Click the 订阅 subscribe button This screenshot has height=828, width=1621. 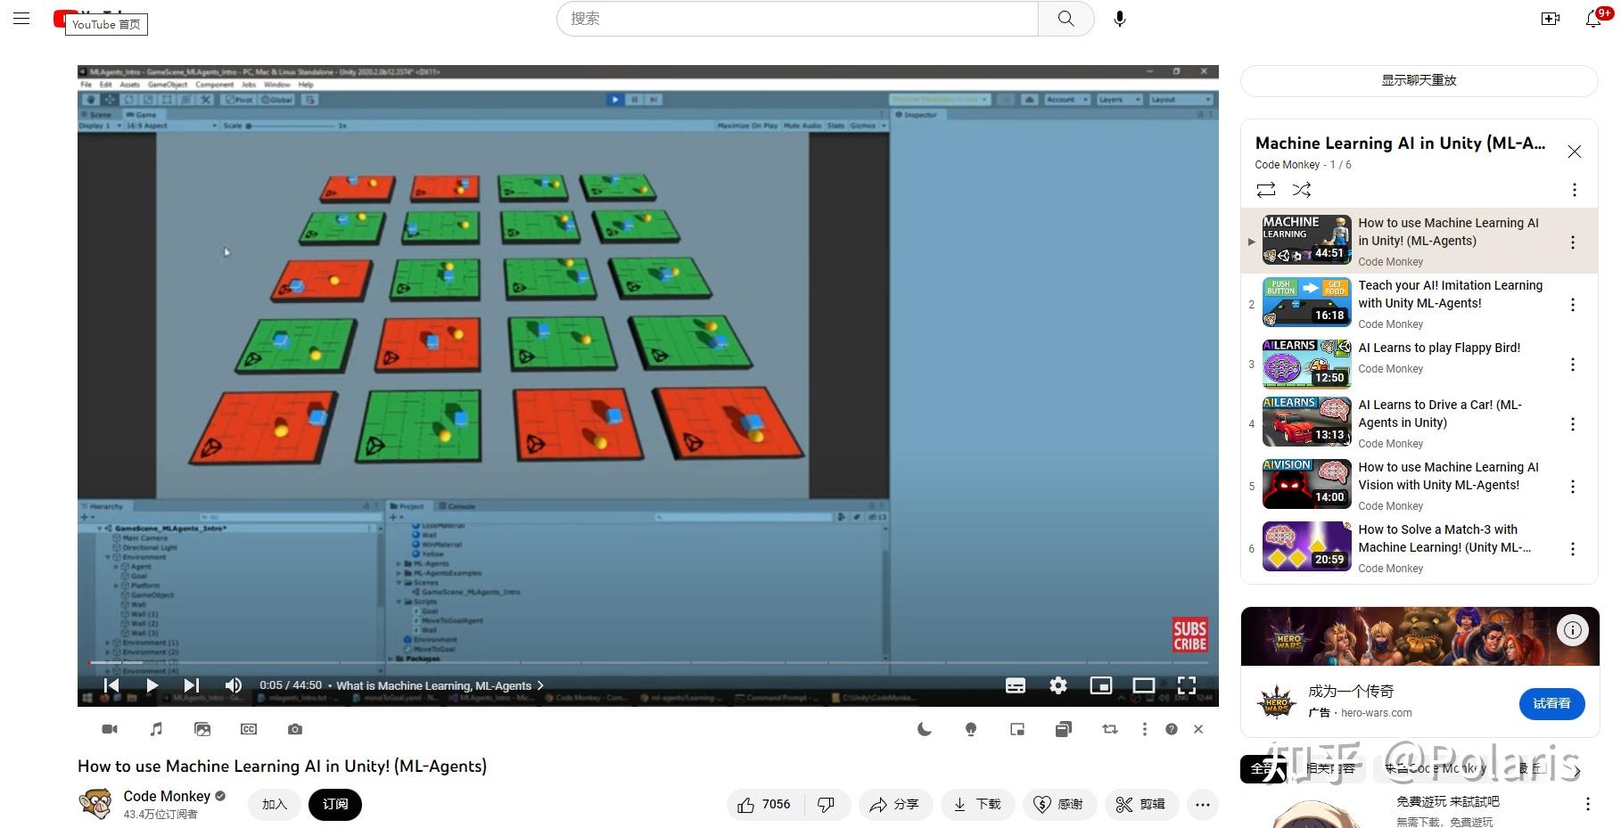point(334,804)
